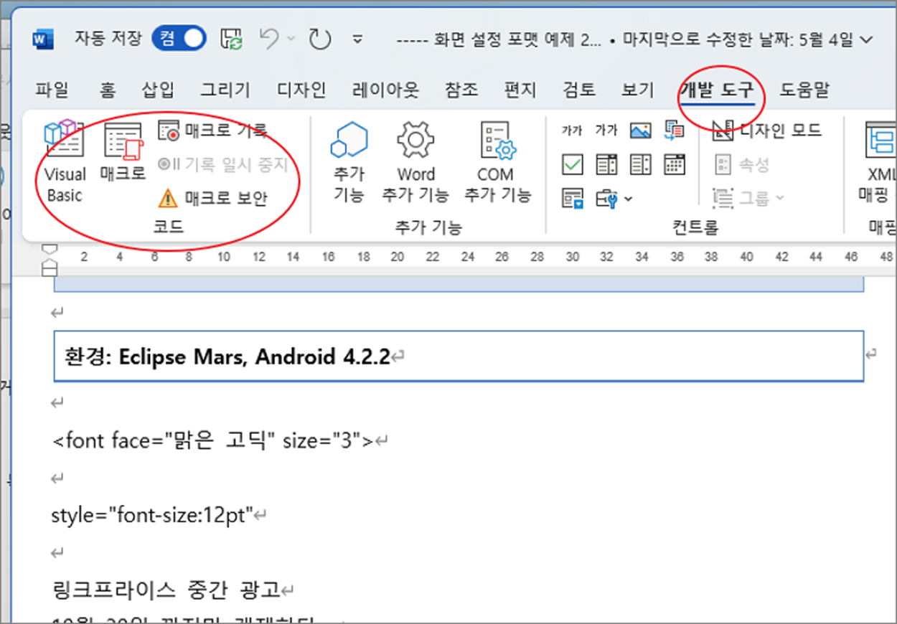Click the Redo/Repeat arrow

(x=319, y=38)
